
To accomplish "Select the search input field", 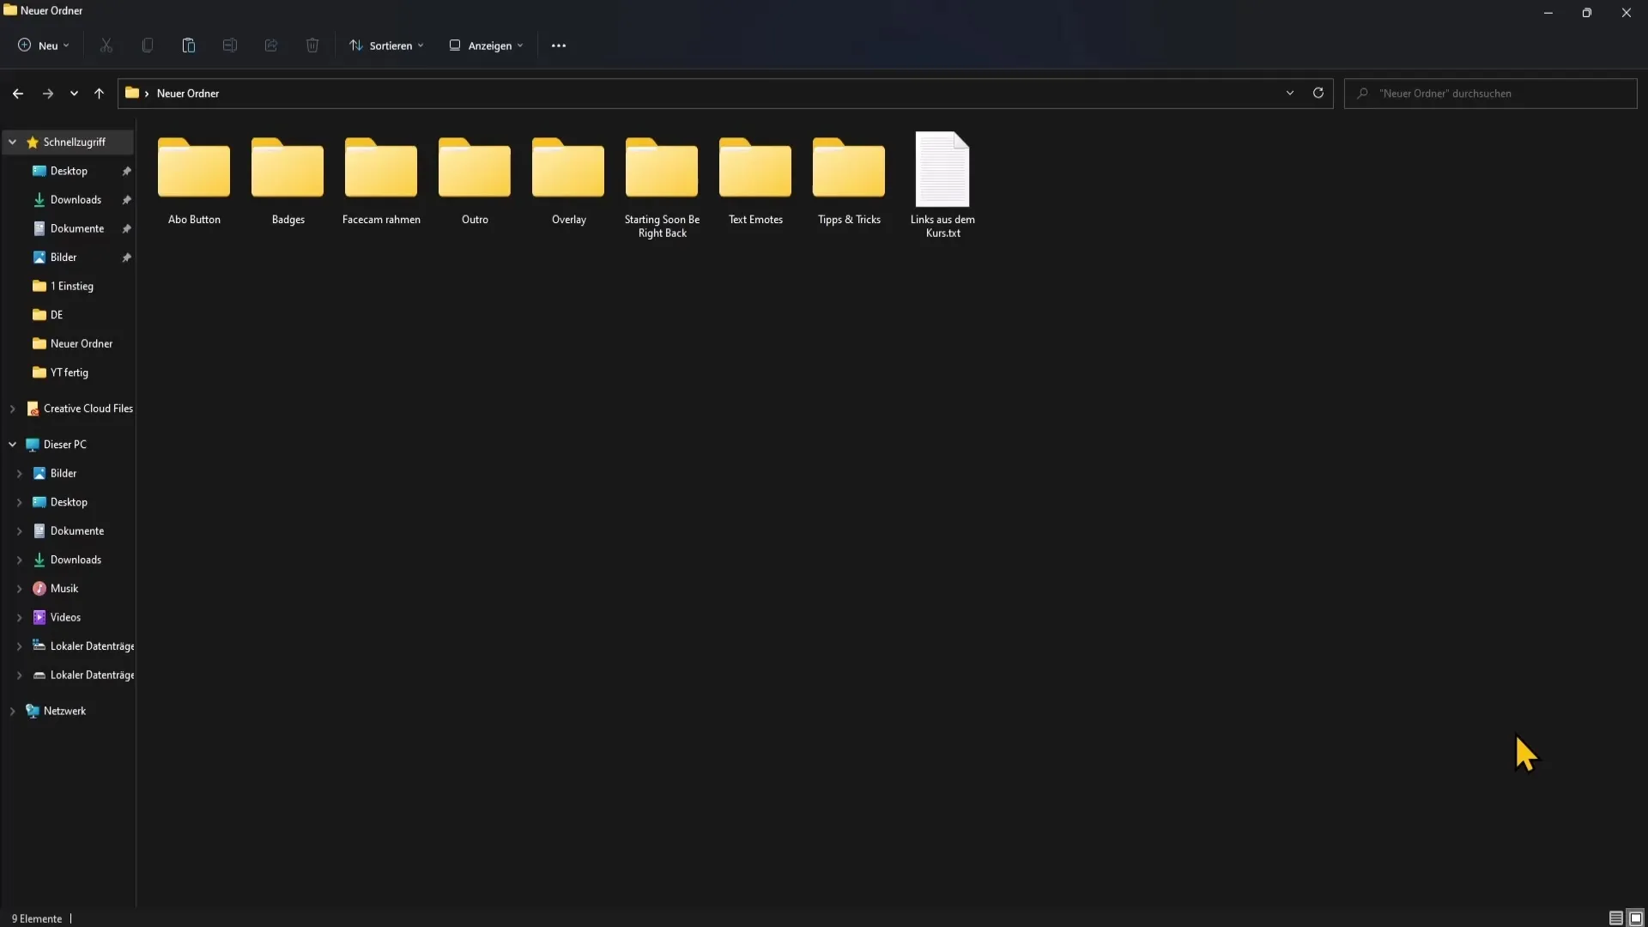I will pos(1494,93).
